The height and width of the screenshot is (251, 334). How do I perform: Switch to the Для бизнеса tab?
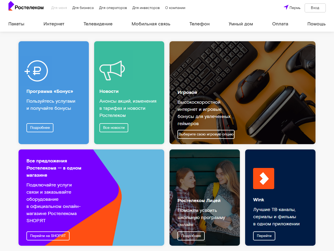click(x=83, y=8)
